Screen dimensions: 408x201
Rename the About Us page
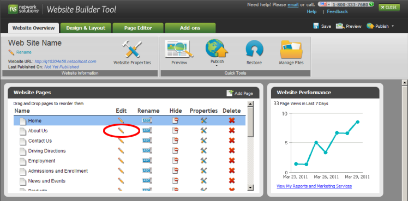[x=147, y=130]
